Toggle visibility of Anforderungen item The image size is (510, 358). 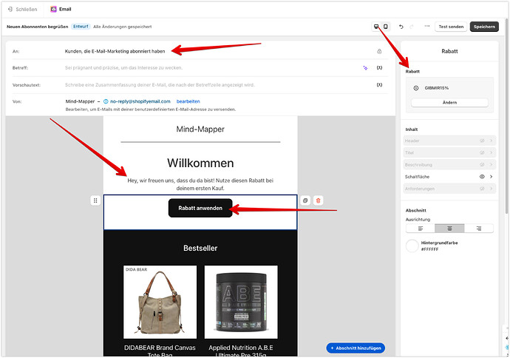pyautogui.click(x=482, y=189)
